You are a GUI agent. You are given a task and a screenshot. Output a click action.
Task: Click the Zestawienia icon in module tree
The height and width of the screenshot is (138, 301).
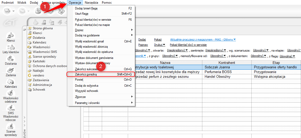30,80
